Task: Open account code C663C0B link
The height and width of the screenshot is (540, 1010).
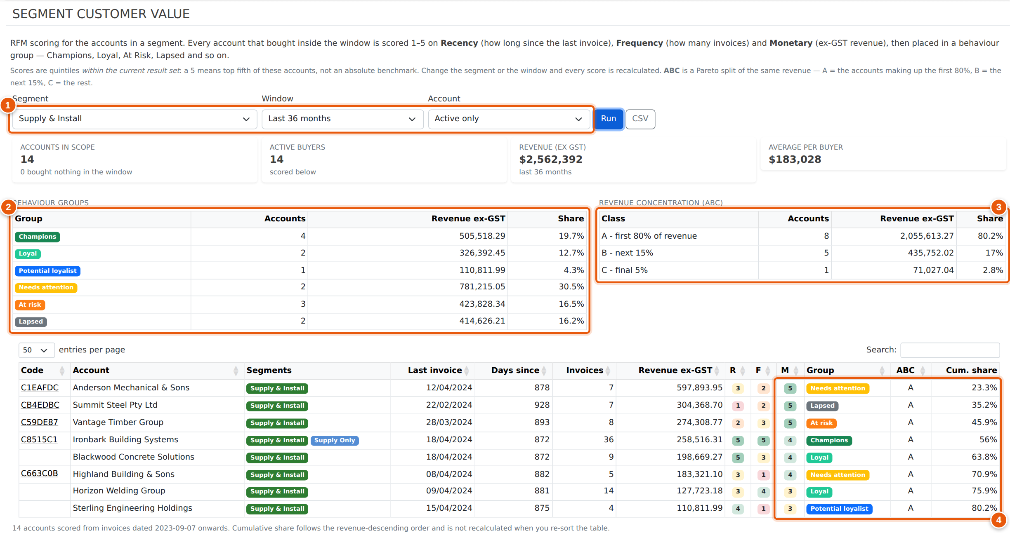Action: (39, 473)
